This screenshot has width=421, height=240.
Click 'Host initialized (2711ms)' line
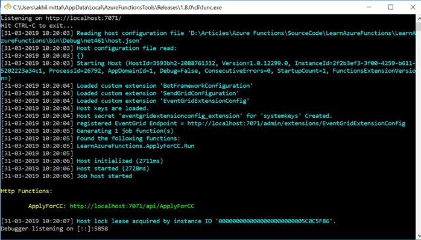coord(82,161)
